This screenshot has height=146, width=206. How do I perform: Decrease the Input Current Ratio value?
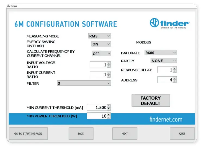click(x=109, y=76)
